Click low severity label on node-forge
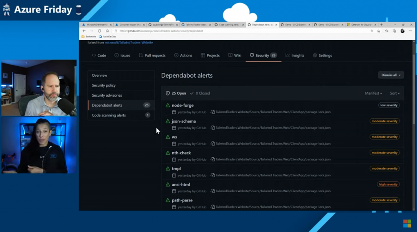Screen dimensions: 417x232 coord(389,105)
